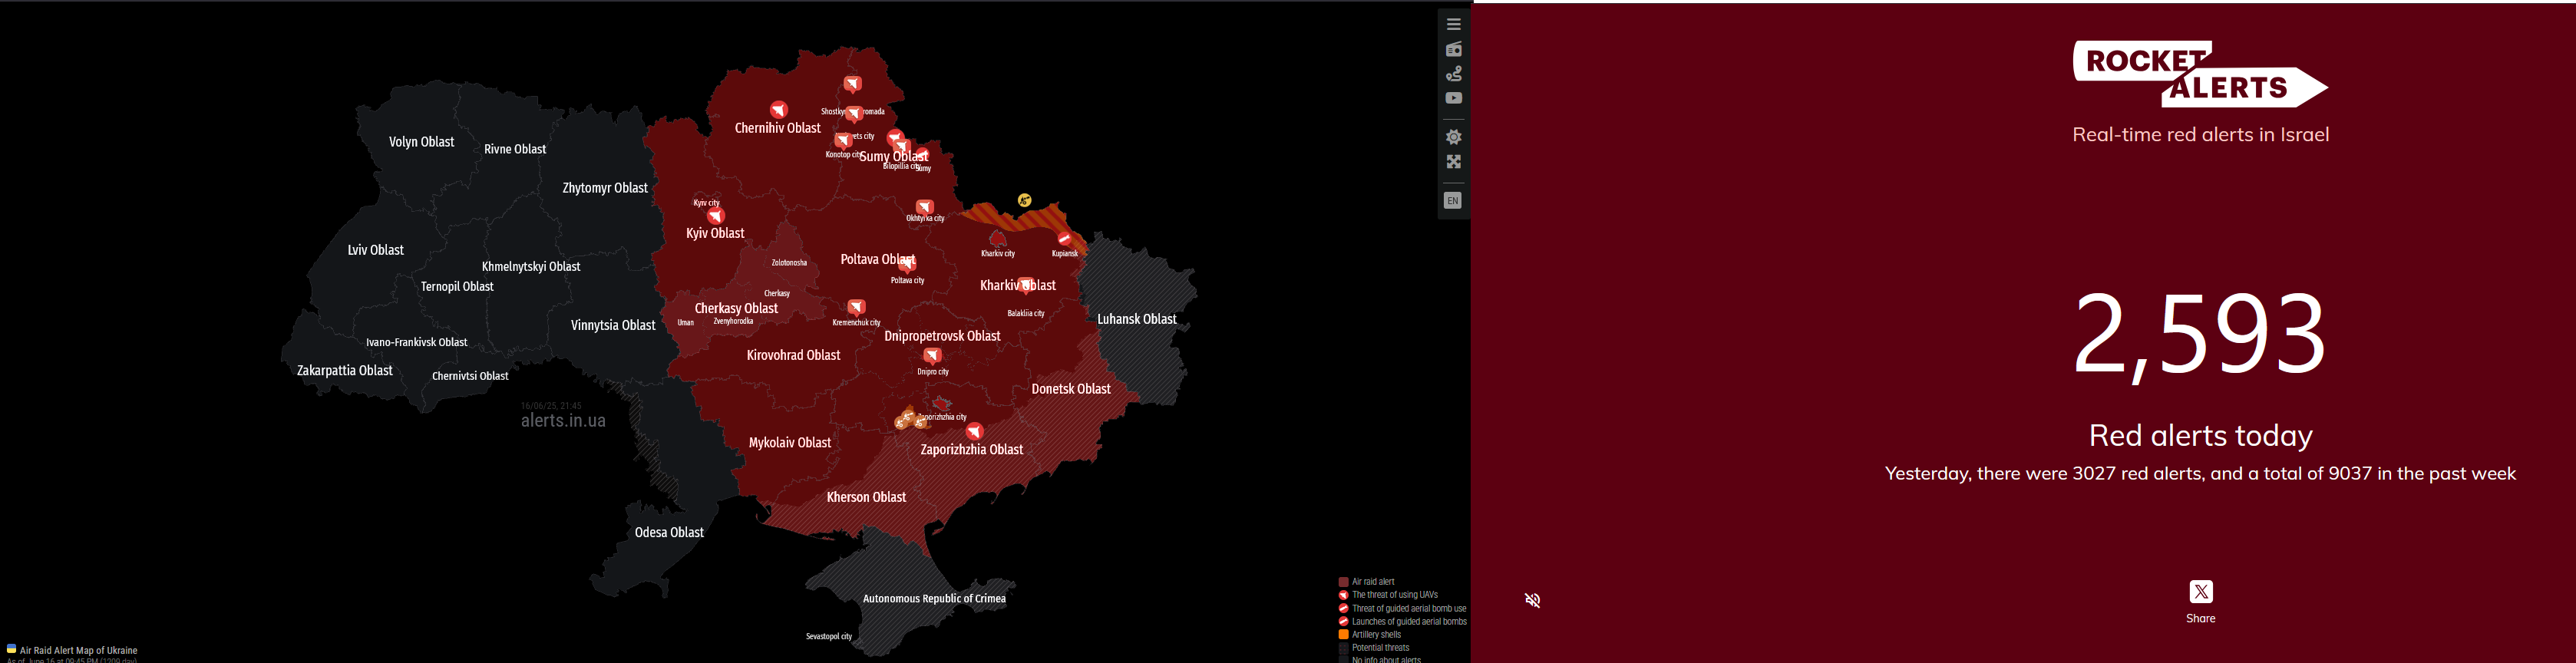Image resolution: width=2576 pixels, height=663 pixels.
Task: Click the Khmelnytskyi Oblast label
Action: [531, 267]
